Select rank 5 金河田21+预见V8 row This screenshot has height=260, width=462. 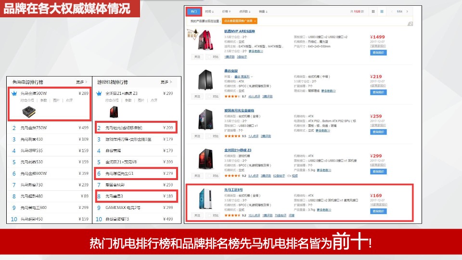pyautogui.click(x=136, y=162)
